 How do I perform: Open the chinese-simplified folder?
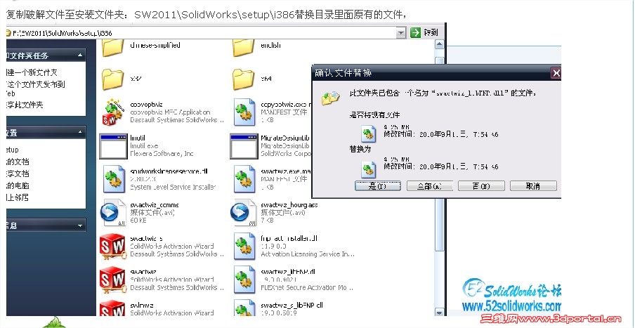coord(112,47)
